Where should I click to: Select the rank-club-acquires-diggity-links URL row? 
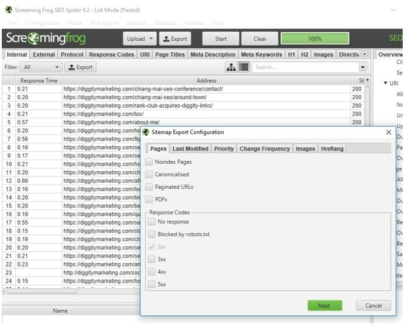[183, 105]
